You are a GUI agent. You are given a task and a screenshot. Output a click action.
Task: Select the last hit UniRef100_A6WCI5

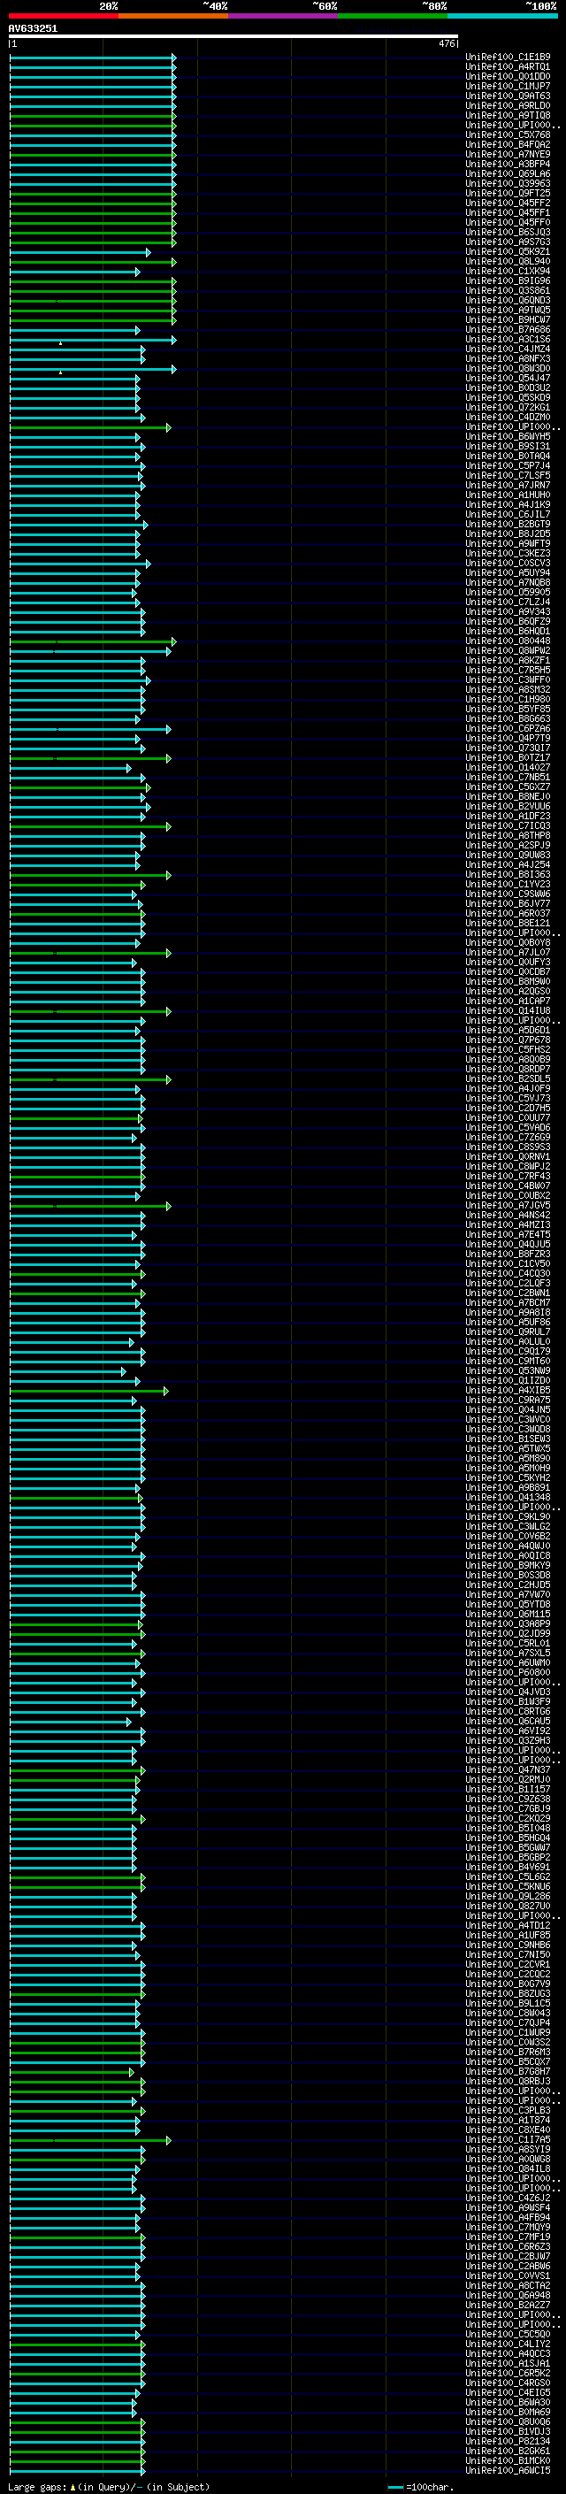508,2470
